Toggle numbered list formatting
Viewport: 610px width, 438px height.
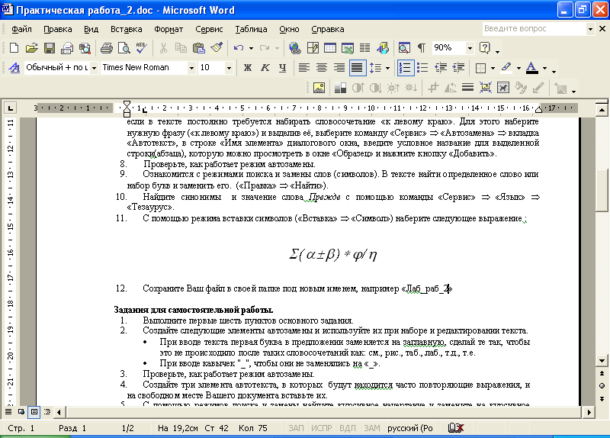(405, 68)
